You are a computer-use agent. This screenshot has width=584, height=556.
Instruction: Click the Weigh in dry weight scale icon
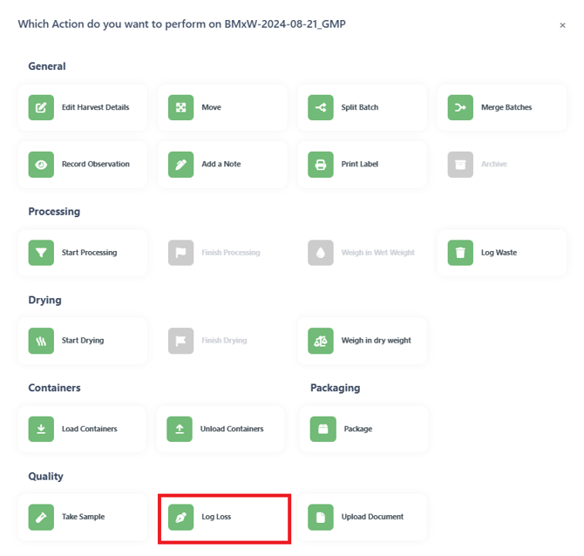[x=320, y=341]
